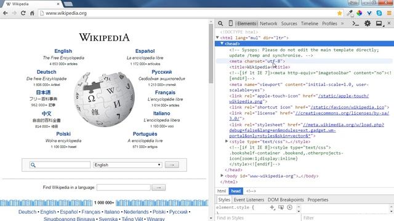
Task: Expand the body element node
Action: (x=222, y=176)
